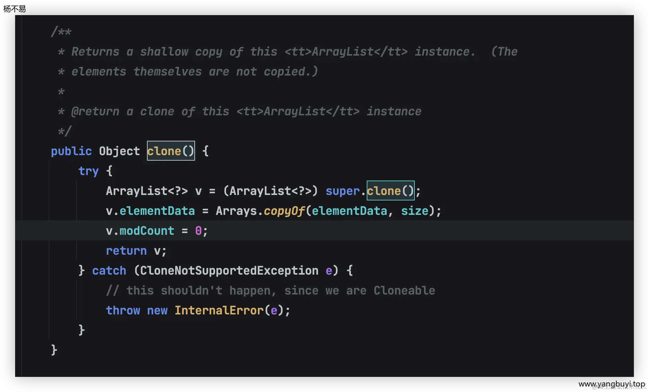Click the "new" keyword before InternalError
This screenshot has width=649, height=392.
coord(157,310)
